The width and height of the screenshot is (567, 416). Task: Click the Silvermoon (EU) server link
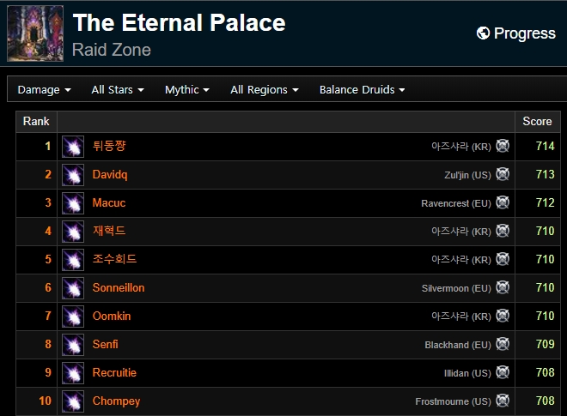[x=456, y=288]
